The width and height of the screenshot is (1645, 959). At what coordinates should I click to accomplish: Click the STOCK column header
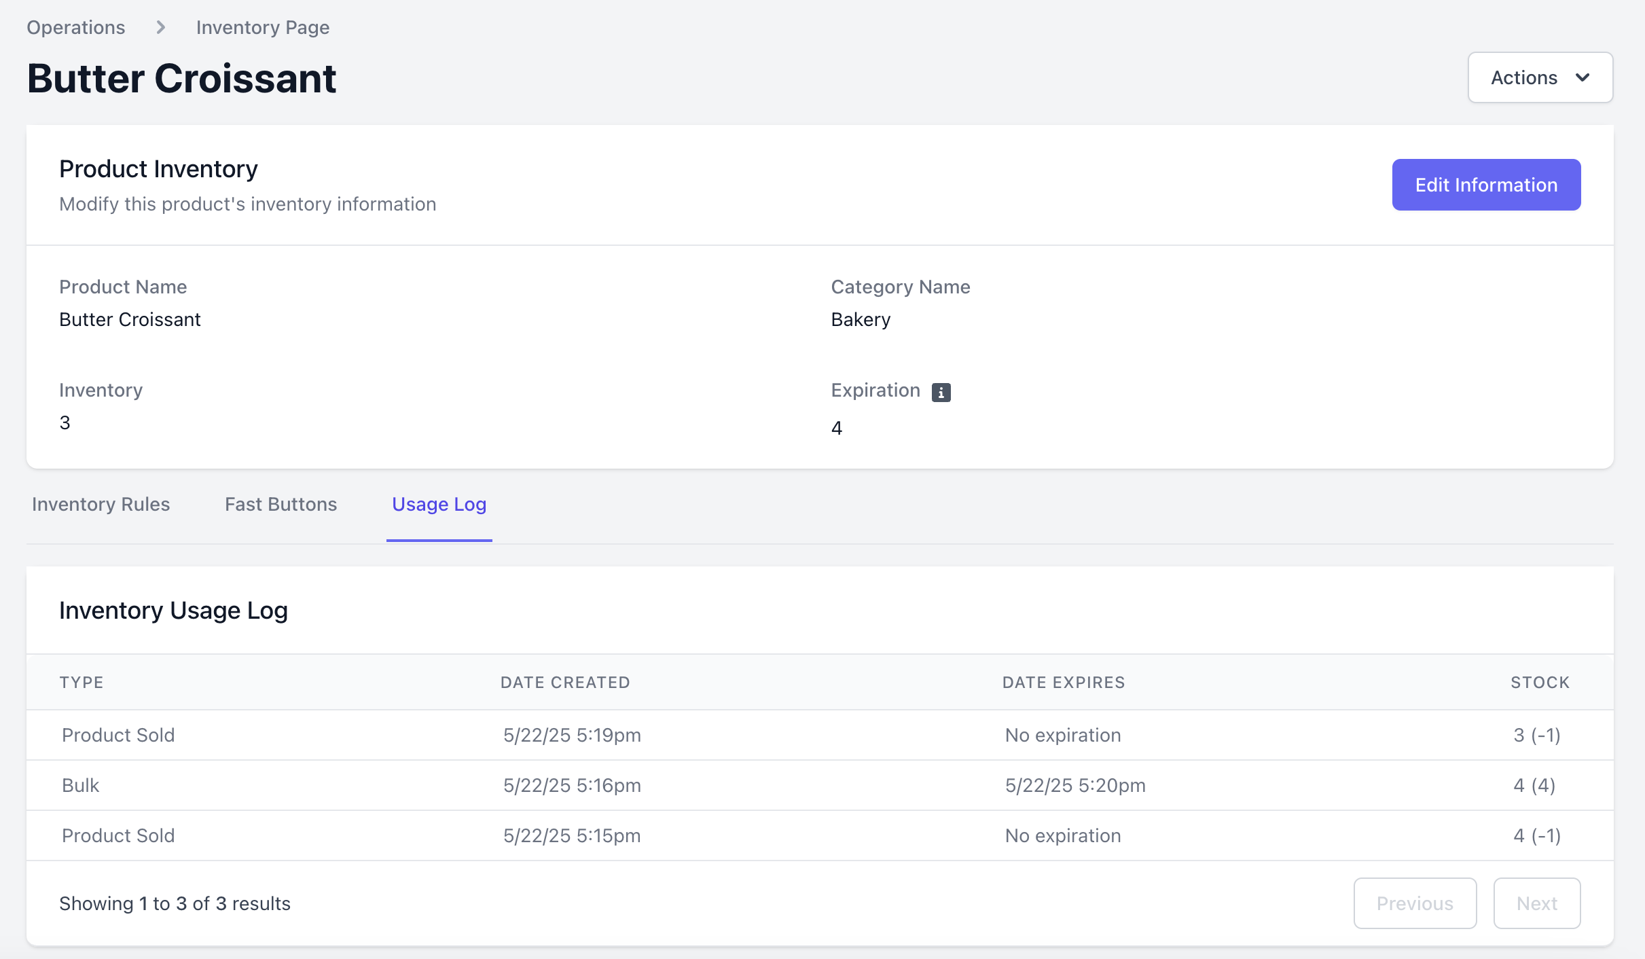pyautogui.click(x=1540, y=682)
